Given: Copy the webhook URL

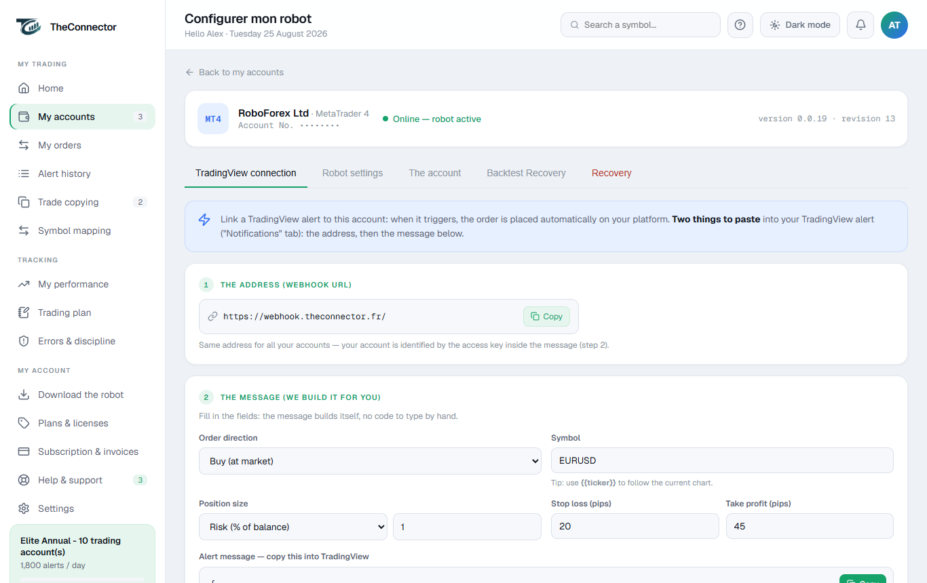Looking at the screenshot, I should coord(546,317).
